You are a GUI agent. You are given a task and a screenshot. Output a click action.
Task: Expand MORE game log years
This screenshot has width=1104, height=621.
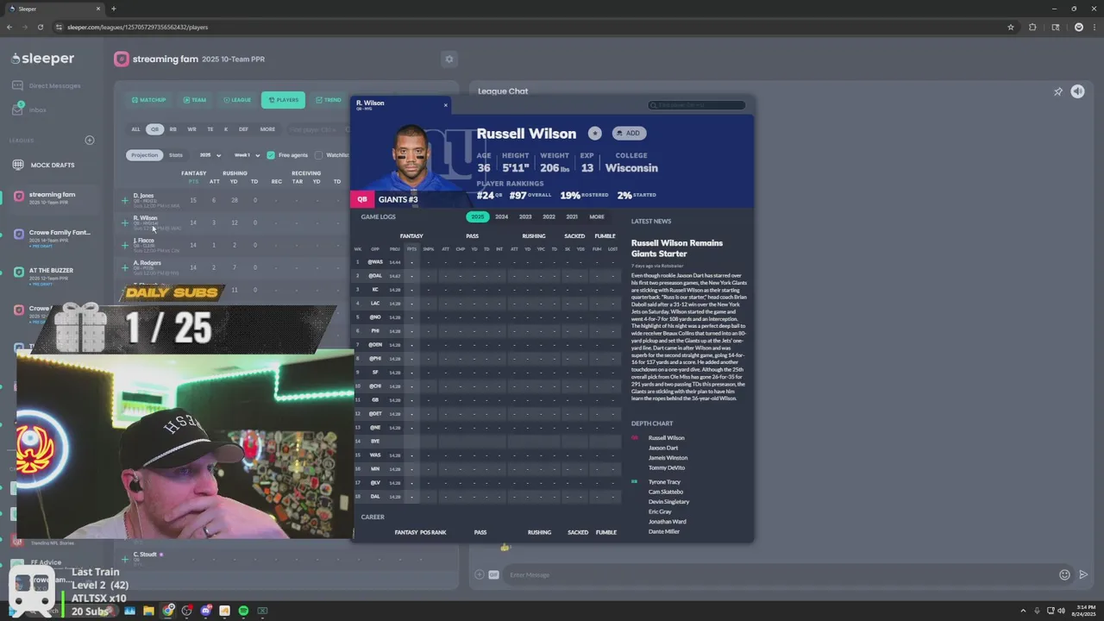[x=597, y=216]
